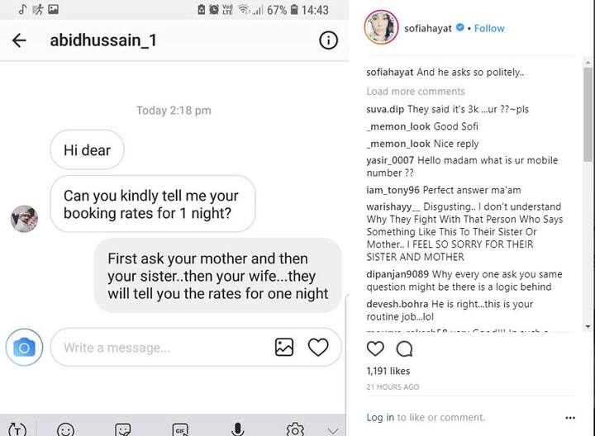Open keyboard settings gear
Viewport: 595px width, 436px height.
294,429
